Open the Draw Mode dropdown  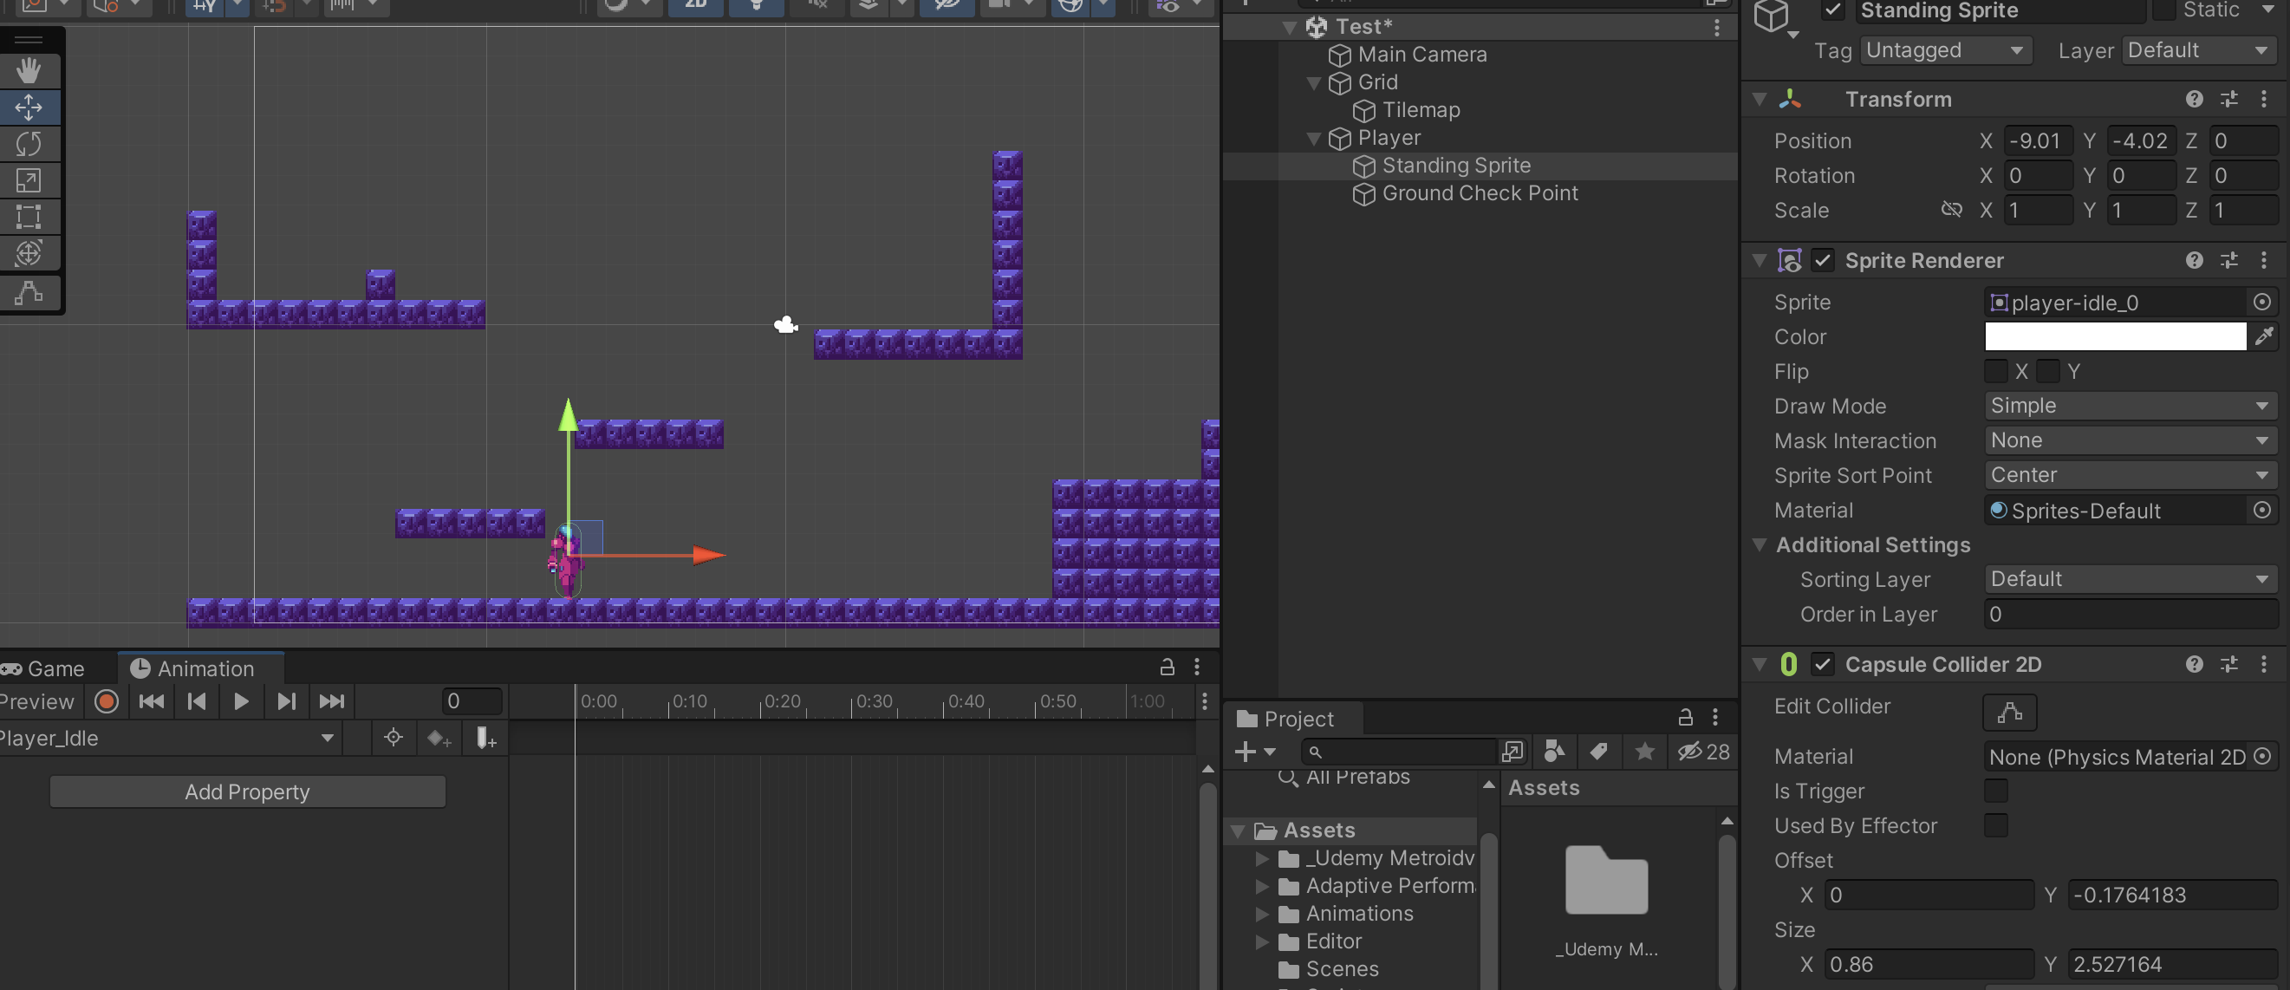(x=2129, y=406)
